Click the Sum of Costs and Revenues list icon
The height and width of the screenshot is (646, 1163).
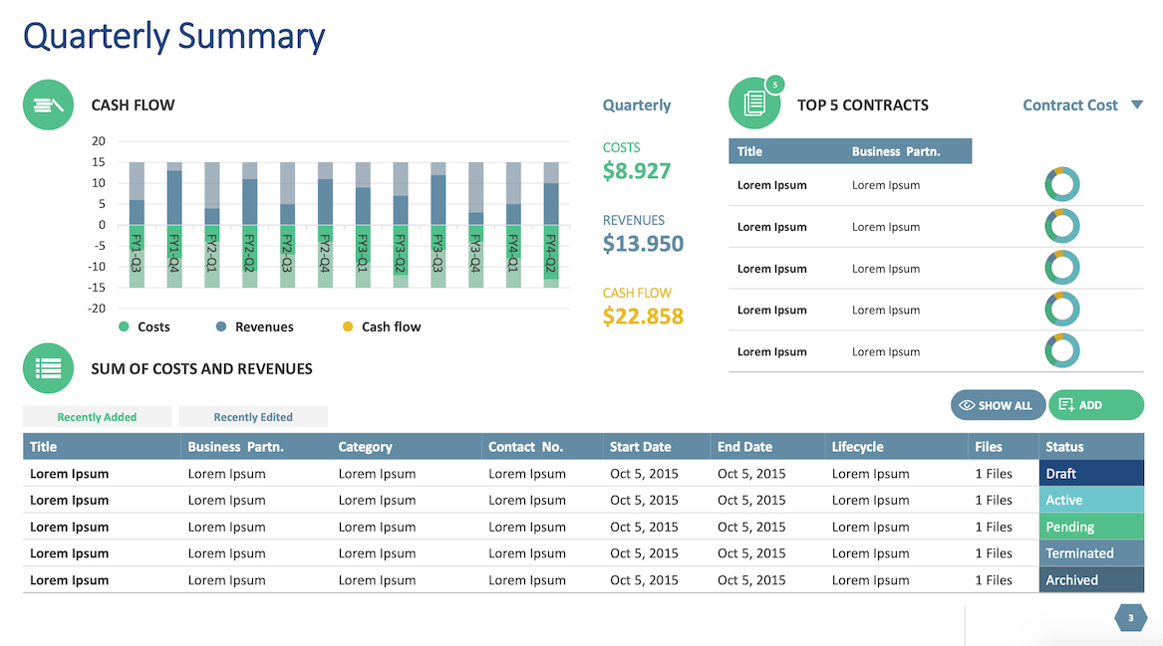tap(49, 368)
